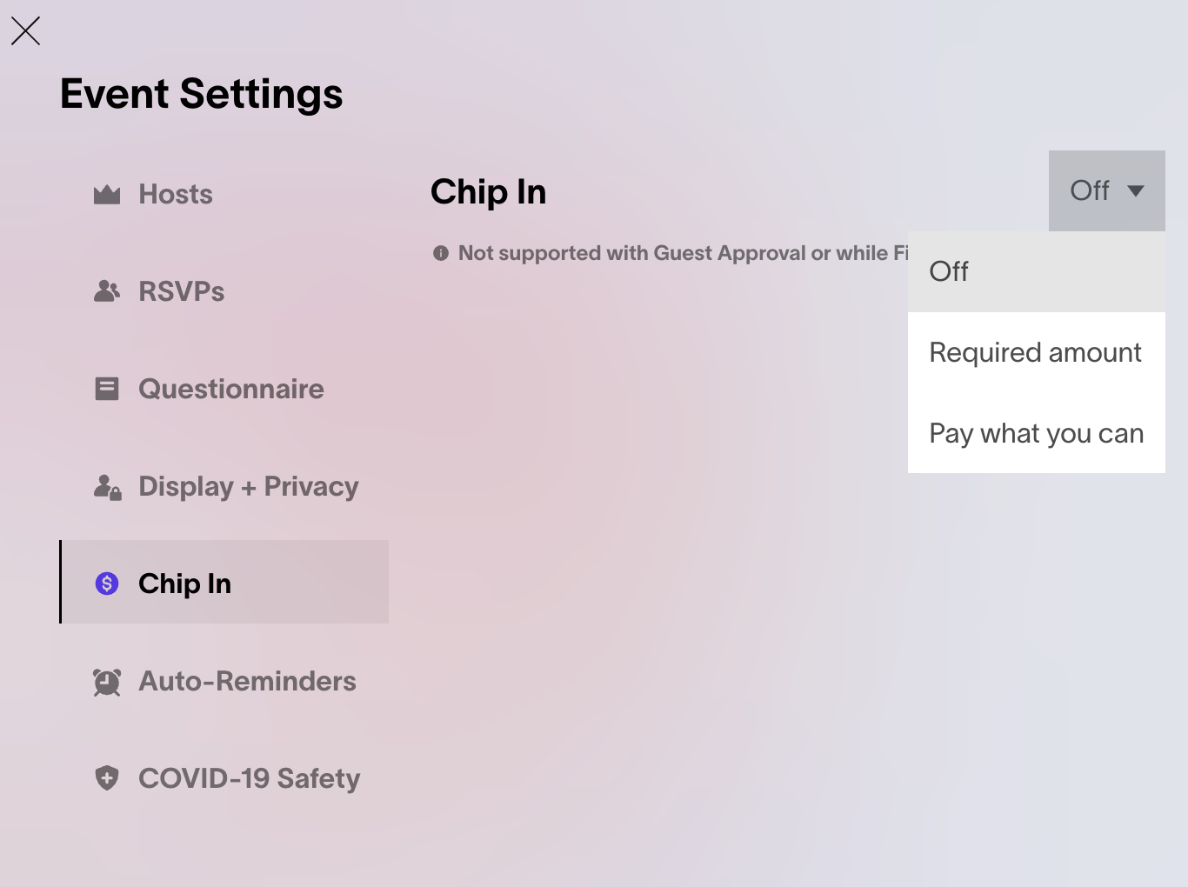1188x887 pixels.
Task: Choose Required amount option
Action: pyautogui.click(x=1037, y=352)
